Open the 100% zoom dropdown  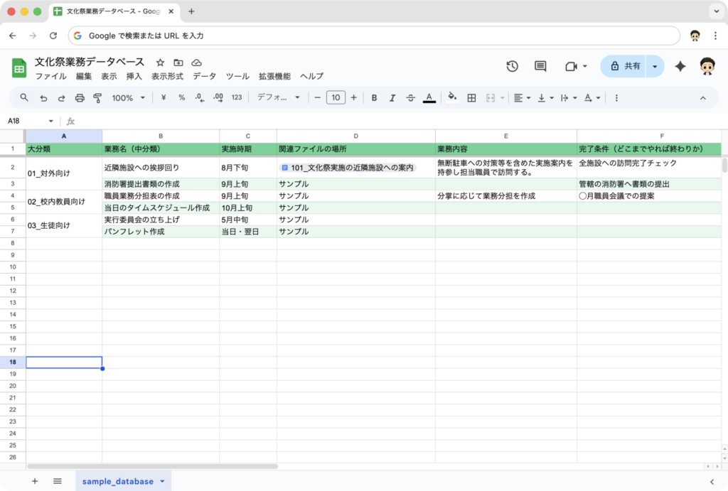(129, 98)
